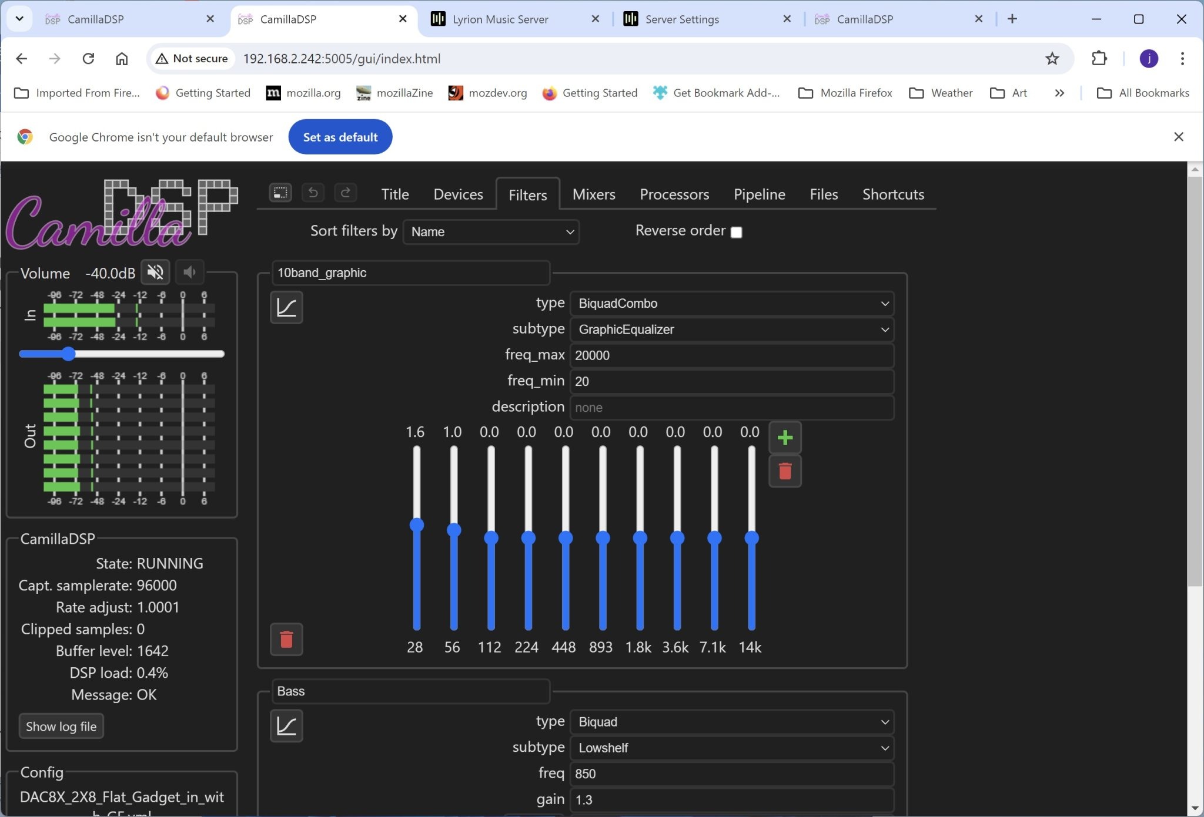Image resolution: width=1204 pixels, height=817 pixels.
Task: Switch to the Title tab
Action: tap(394, 194)
